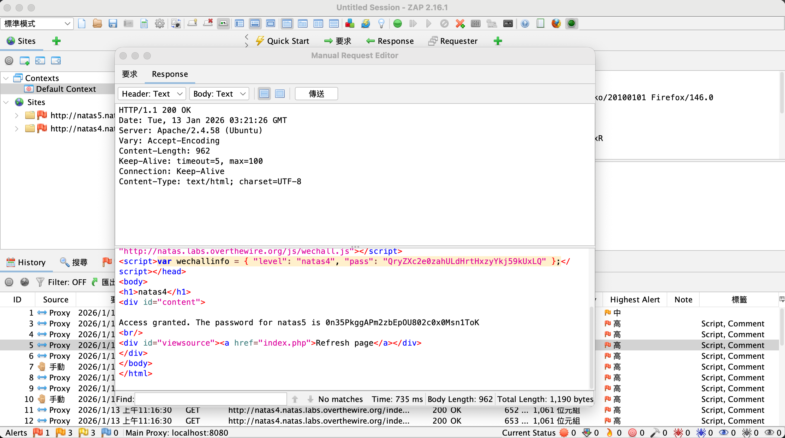Switch to the 搜尋 search tab
Screen dimensions: 785x438
point(74,262)
